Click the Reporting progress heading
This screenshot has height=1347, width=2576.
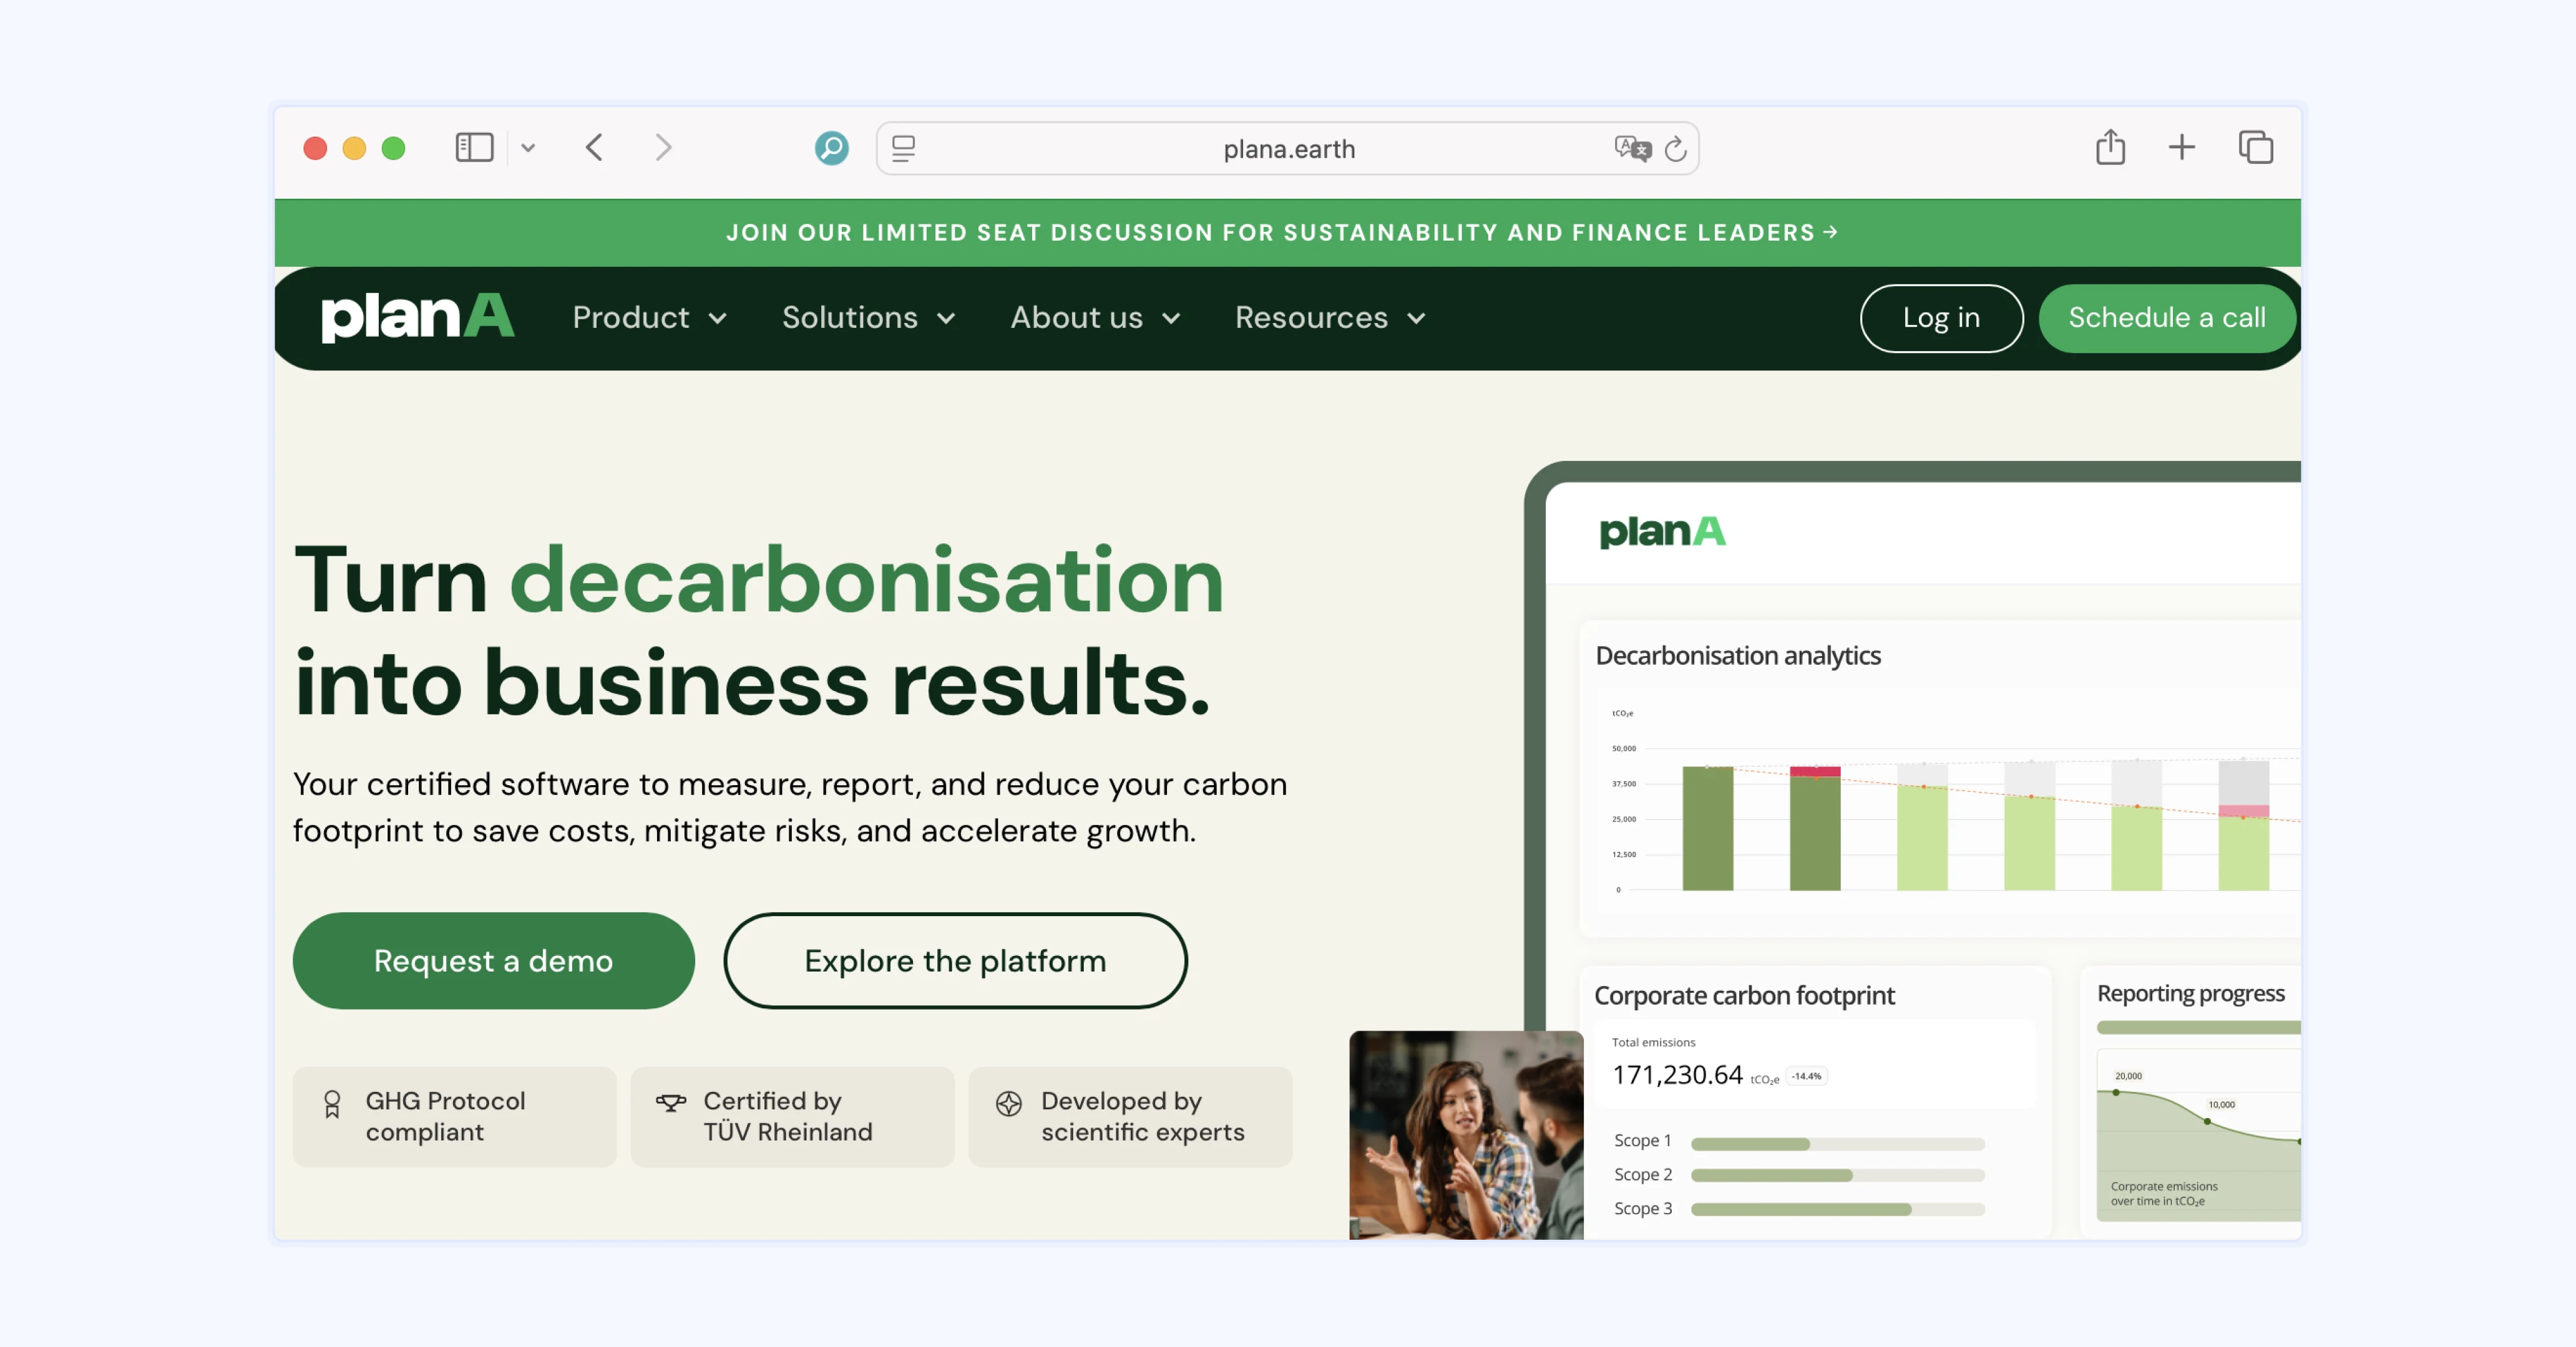tap(2190, 993)
